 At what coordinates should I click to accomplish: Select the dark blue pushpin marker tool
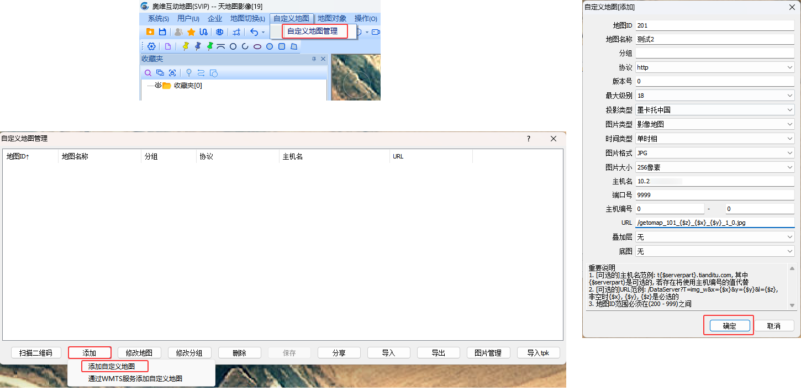(x=198, y=46)
